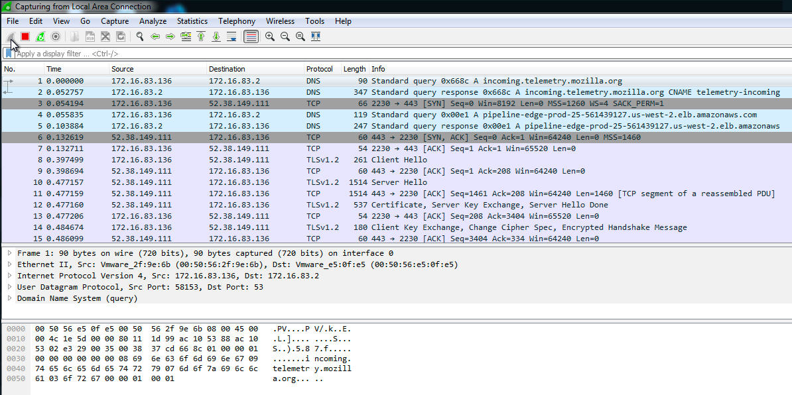Expand the Frame 1 details tree
Image resolution: width=792 pixels, height=395 pixels.
click(9, 253)
